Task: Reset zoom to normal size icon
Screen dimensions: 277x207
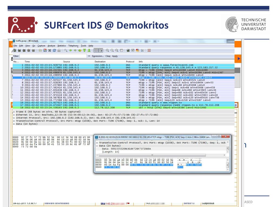Action: tap(117, 50)
